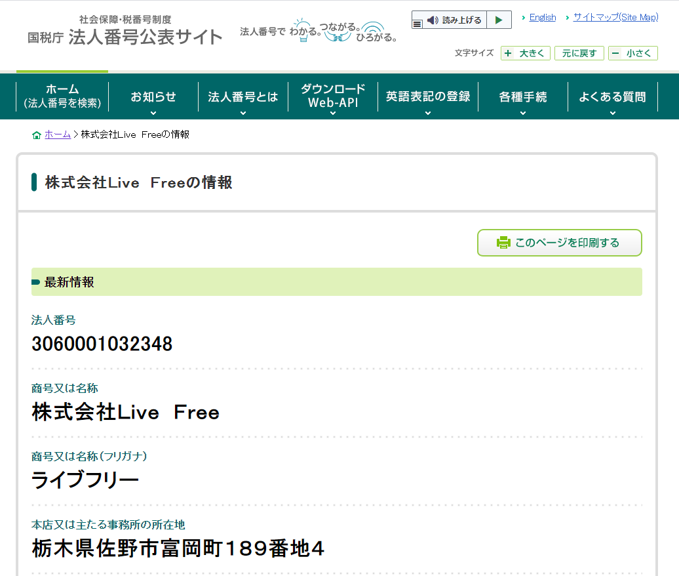Expand the chevron under 英語表記の登録

pyautogui.click(x=428, y=113)
